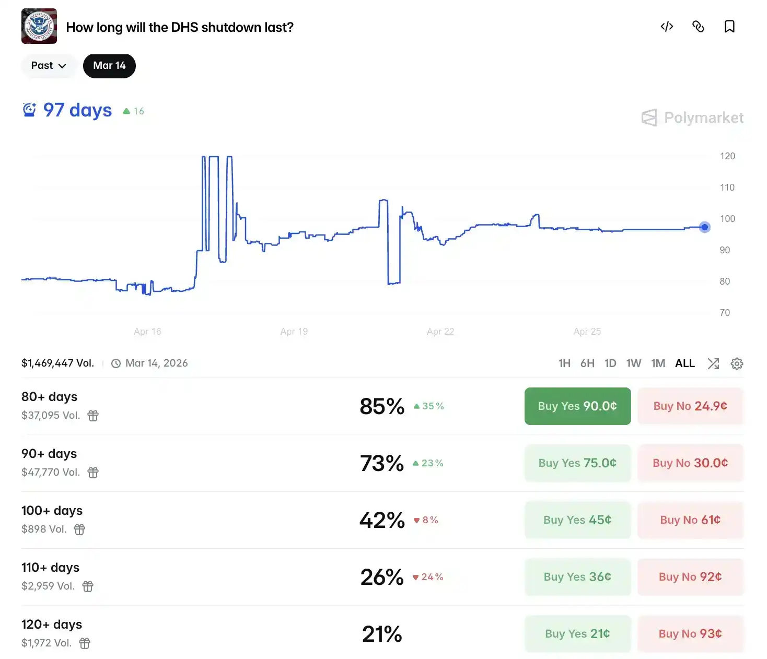Click the blue chart endpoint marker
The width and height of the screenshot is (767, 659).
[x=704, y=227]
